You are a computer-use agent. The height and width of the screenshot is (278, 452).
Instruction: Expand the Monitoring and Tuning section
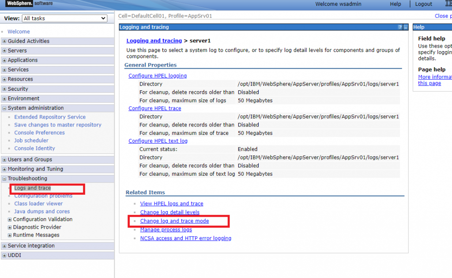click(x=4, y=169)
